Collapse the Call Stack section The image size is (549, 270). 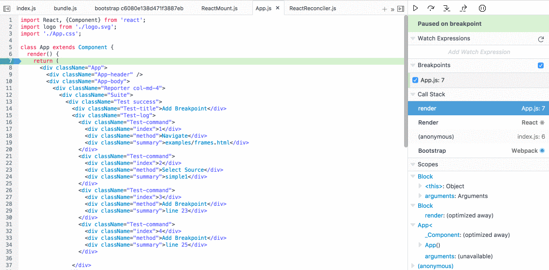413,94
